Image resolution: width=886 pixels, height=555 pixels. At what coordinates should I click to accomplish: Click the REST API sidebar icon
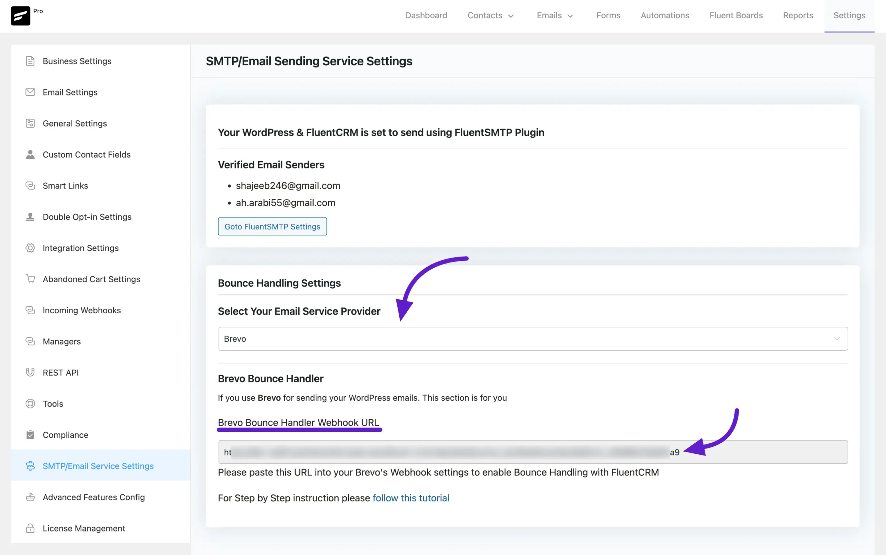29,372
